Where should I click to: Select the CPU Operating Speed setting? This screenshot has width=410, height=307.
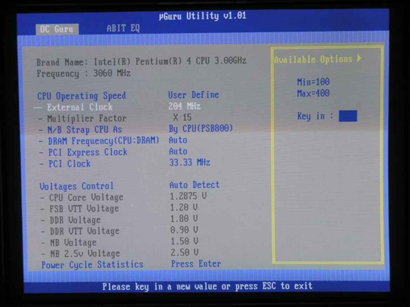click(x=82, y=96)
